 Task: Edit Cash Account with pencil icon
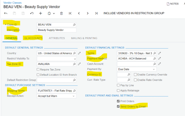pos(159,64)
